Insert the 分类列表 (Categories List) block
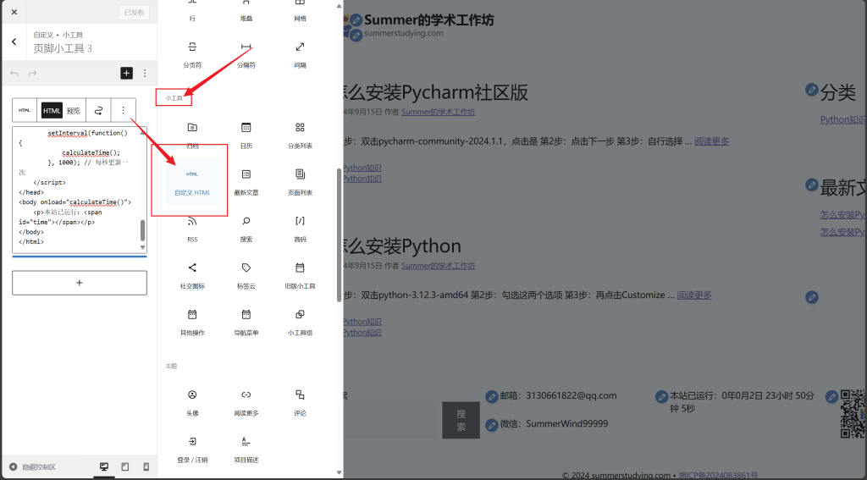Viewport: 867px width, 480px height. 300,135
